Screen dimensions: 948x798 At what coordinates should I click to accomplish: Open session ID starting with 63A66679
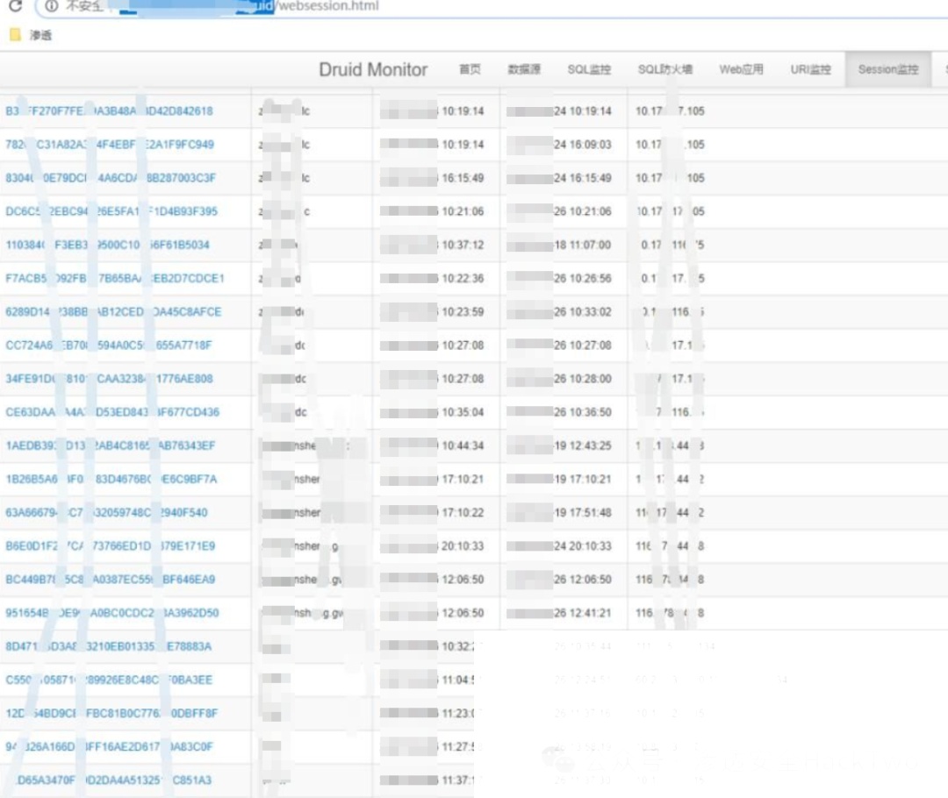[106, 512]
